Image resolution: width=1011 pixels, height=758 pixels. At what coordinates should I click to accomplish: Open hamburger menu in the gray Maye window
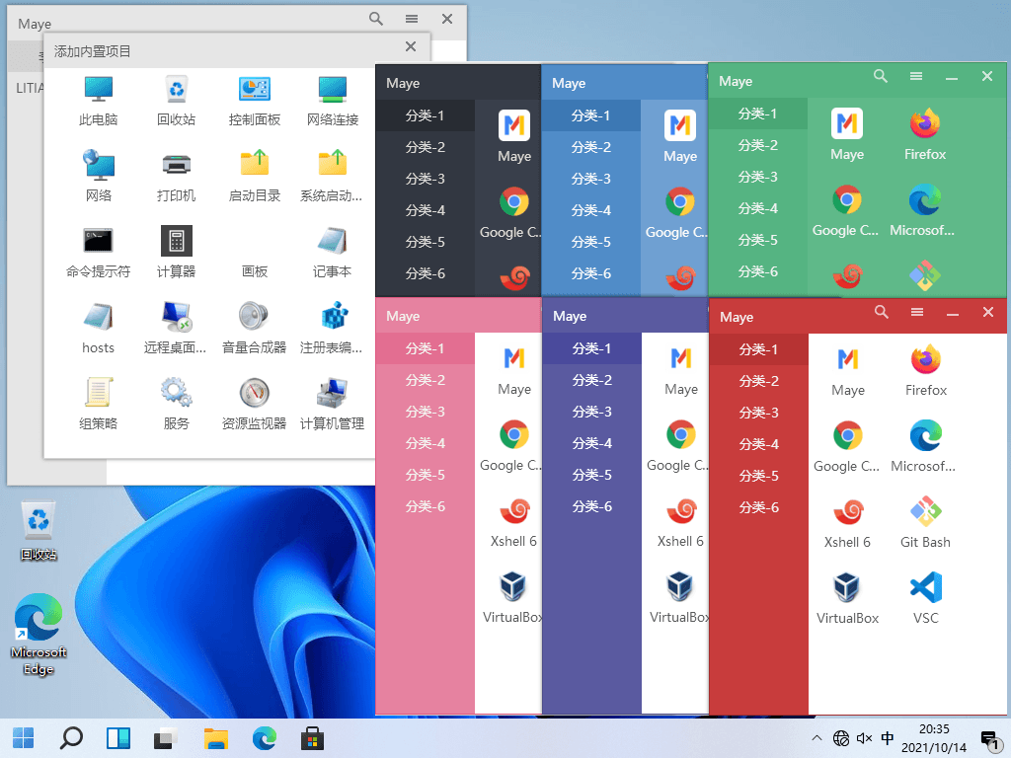[x=412, y=19]
